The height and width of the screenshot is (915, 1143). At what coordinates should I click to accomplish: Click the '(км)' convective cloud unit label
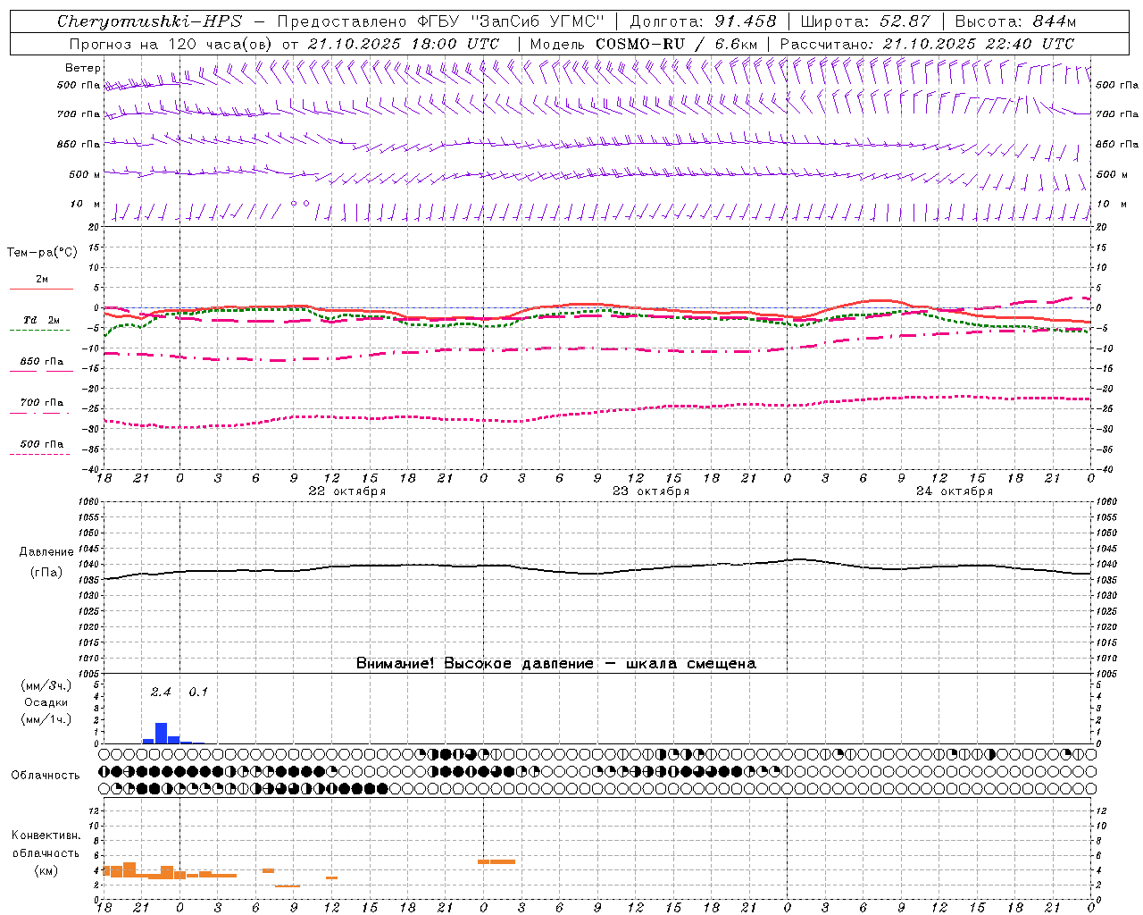tap(46, 870)
